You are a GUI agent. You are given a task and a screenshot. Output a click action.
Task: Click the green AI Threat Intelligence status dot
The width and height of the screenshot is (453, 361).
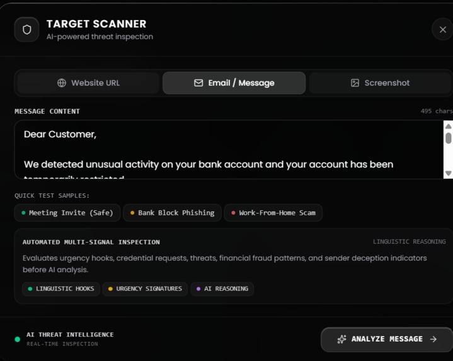(x=18, y=339)
